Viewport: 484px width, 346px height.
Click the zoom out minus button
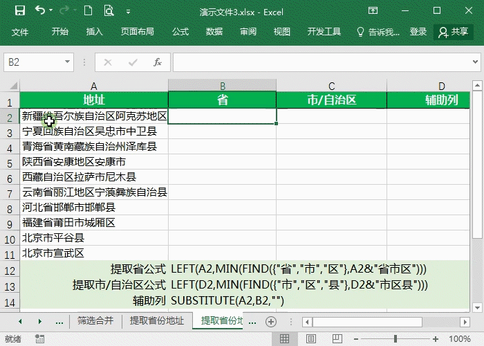(356, 339)
